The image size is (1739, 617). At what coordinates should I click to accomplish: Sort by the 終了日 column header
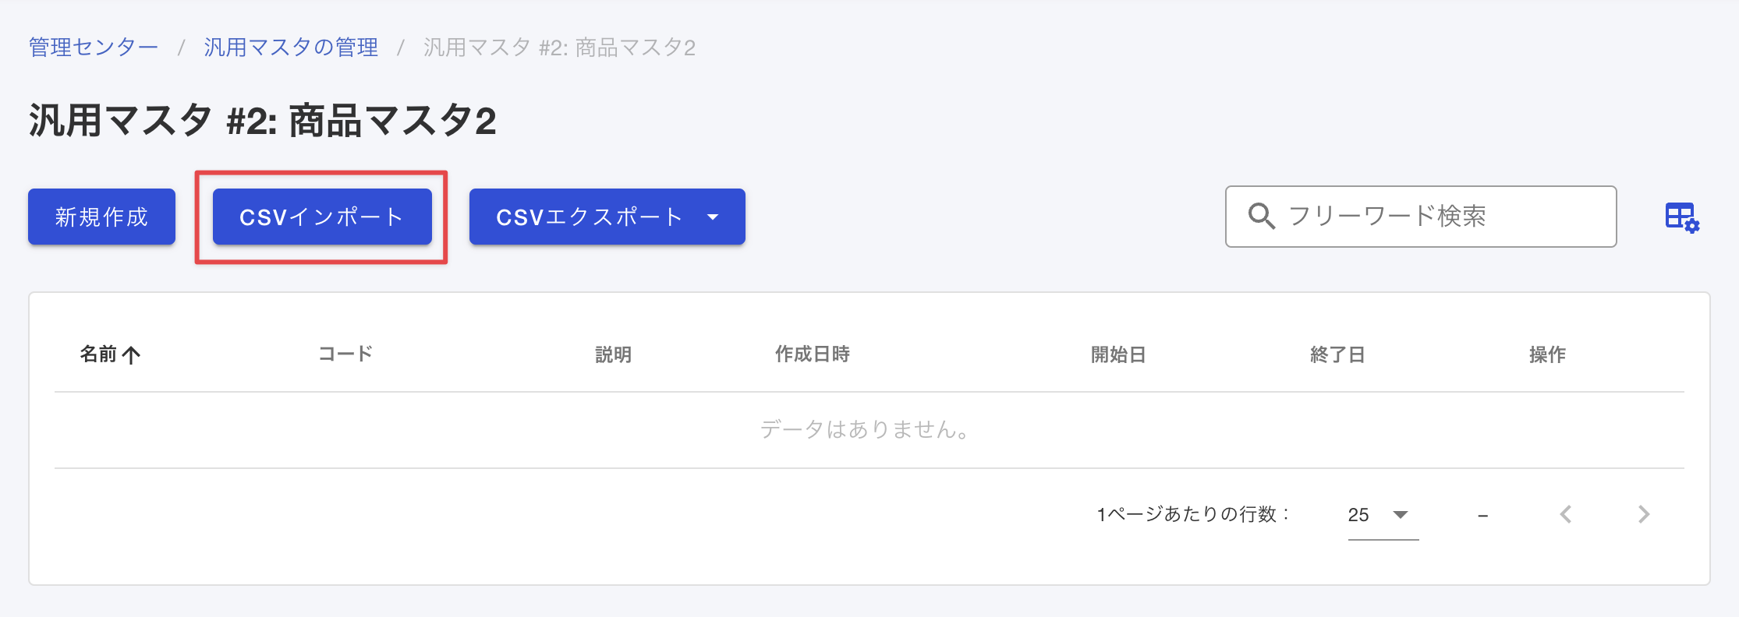click(x=1337, y=354)
